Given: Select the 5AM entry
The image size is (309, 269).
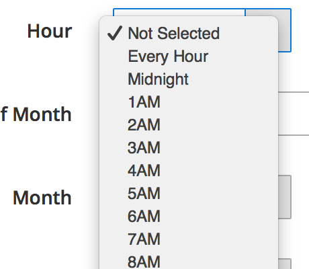Looking at the screenshot, I should pos(189,194).
